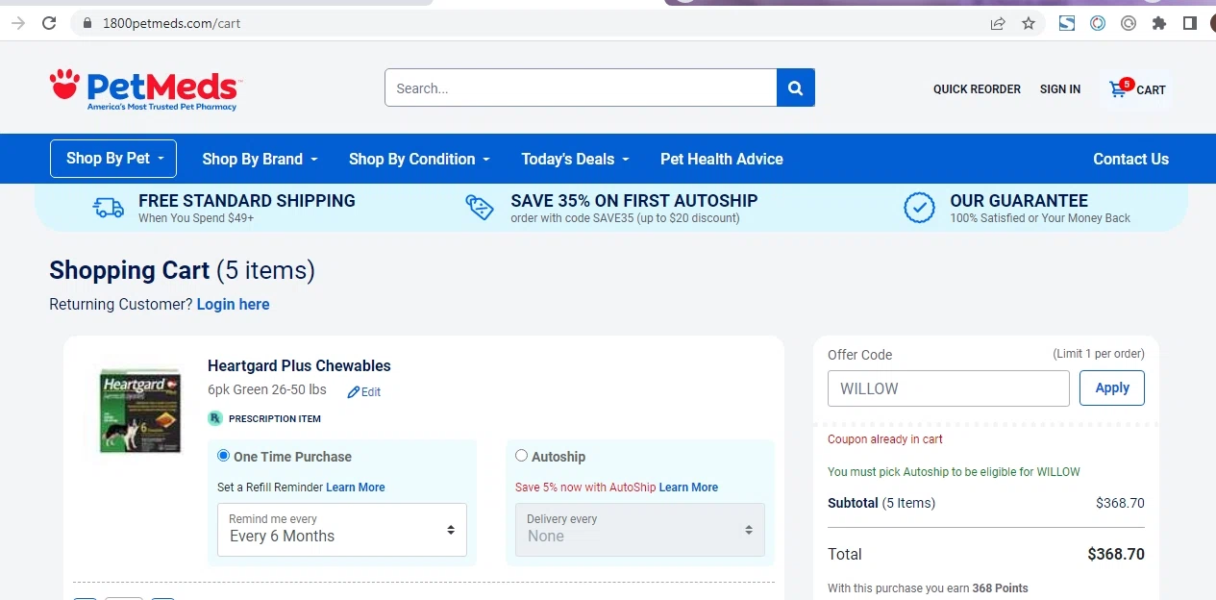This screenshot has height=600, width=1216.
Task: Open Pet Health Advice page
Action: point(722,160)
